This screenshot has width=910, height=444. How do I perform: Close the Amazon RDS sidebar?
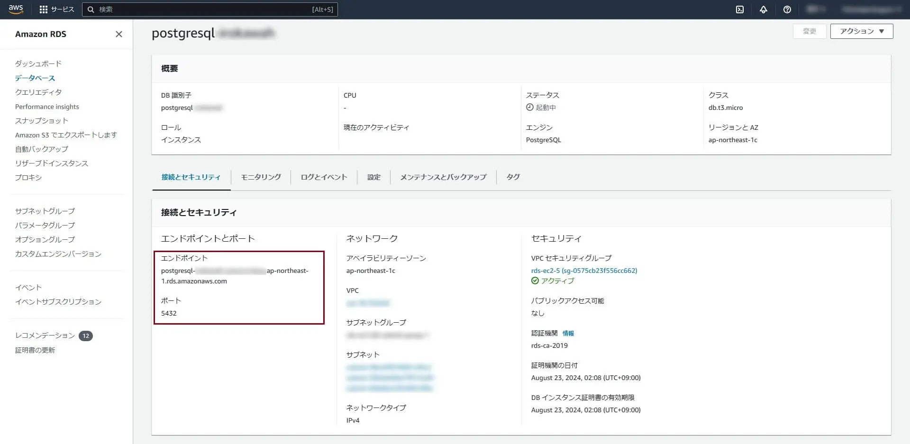119,34
